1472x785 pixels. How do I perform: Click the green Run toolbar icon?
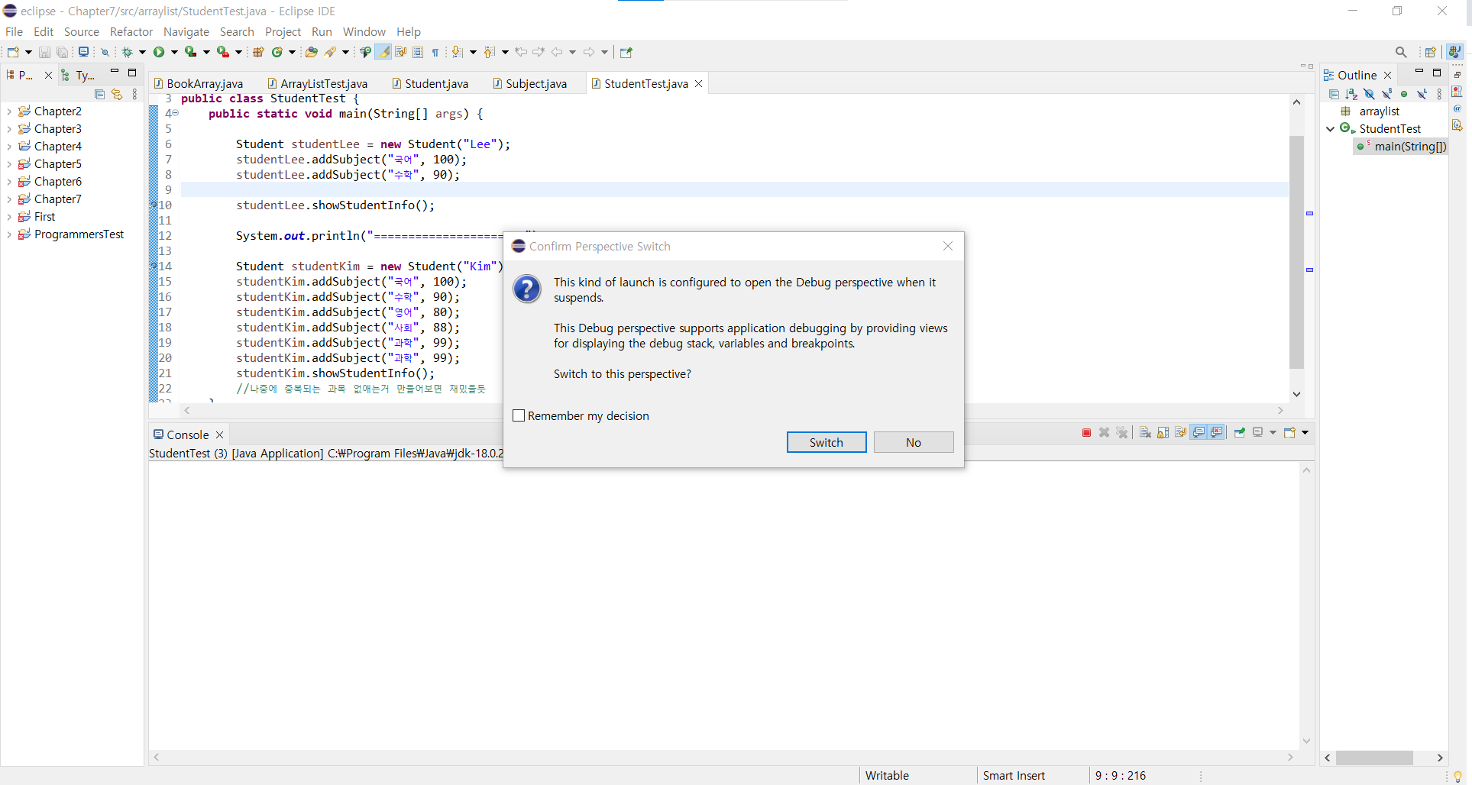[159, 52]
